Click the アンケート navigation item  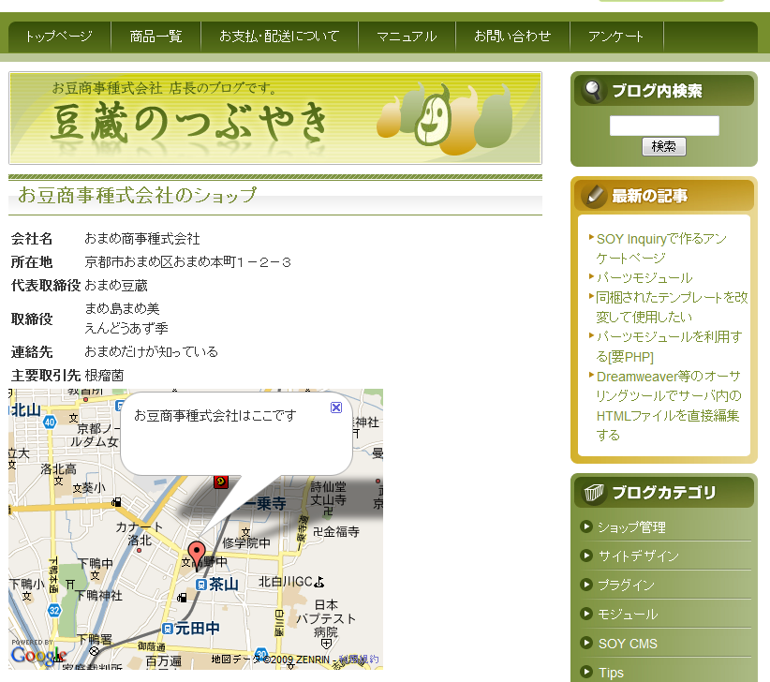click(615, 37)
